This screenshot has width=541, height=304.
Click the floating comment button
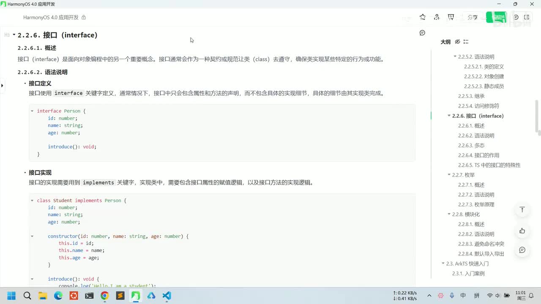pyautogui.click(x=522, y=250)
